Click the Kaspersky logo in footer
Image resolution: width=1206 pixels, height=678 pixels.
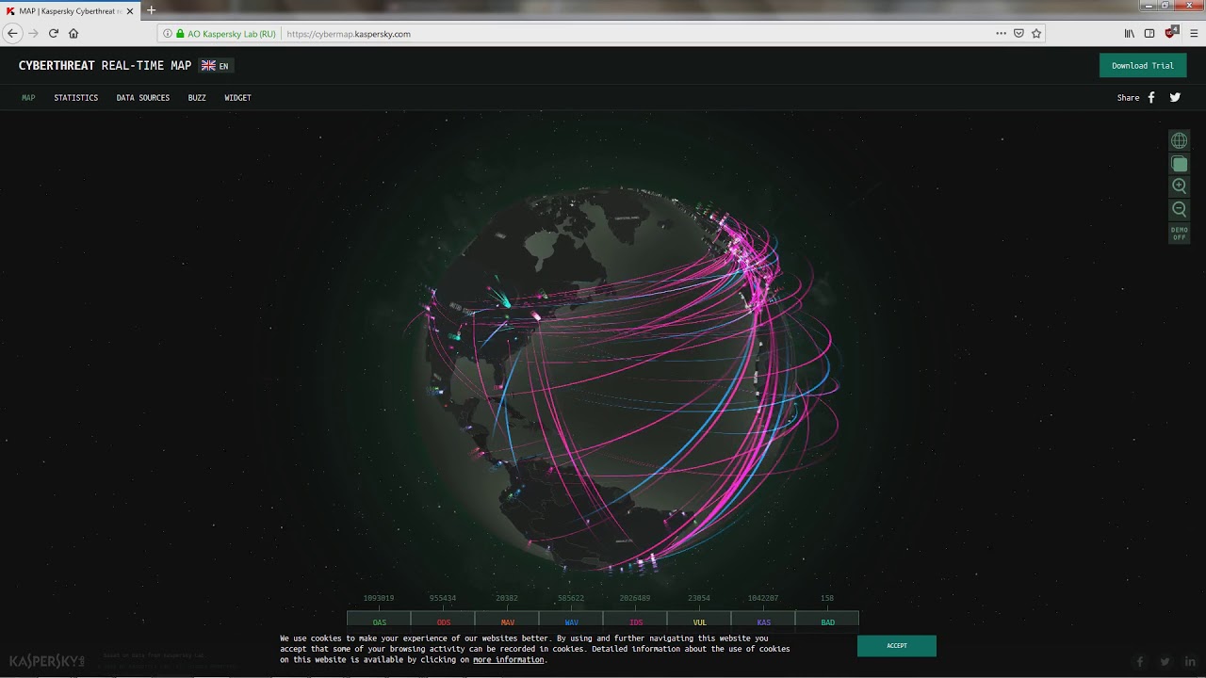(46, 661)
